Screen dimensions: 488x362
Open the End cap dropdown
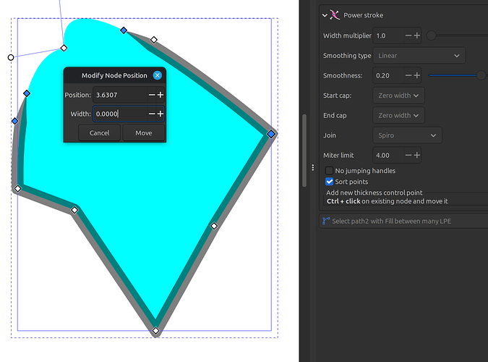pos(398,115)
